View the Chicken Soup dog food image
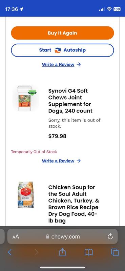Screen dimensions: 125x271 click(26, 194)
